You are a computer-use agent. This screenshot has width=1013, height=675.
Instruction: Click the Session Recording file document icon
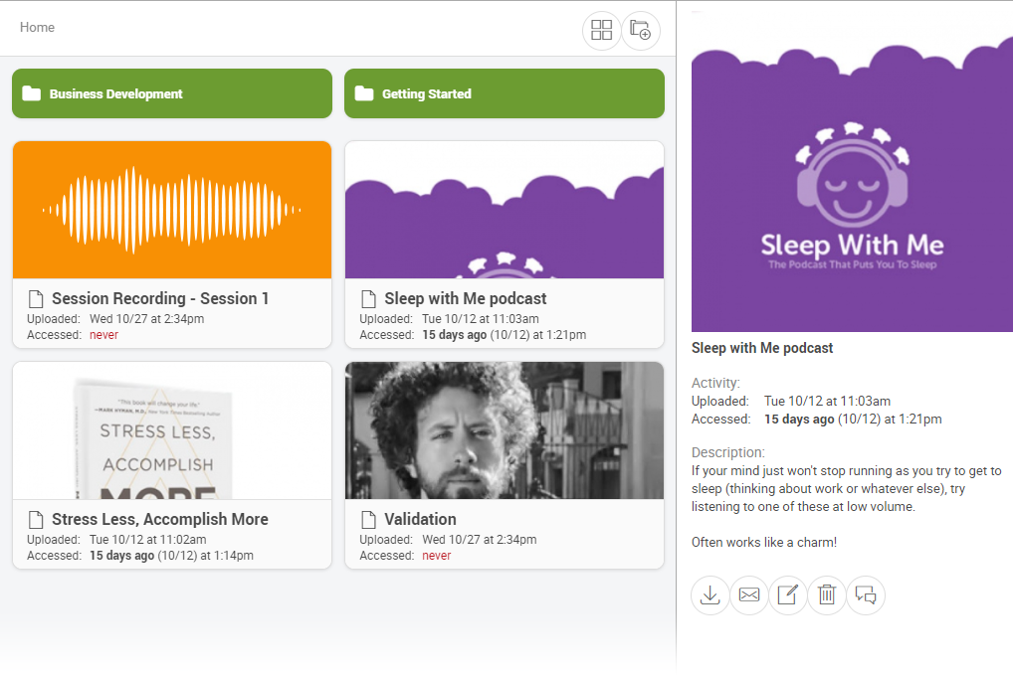(36, 298)
